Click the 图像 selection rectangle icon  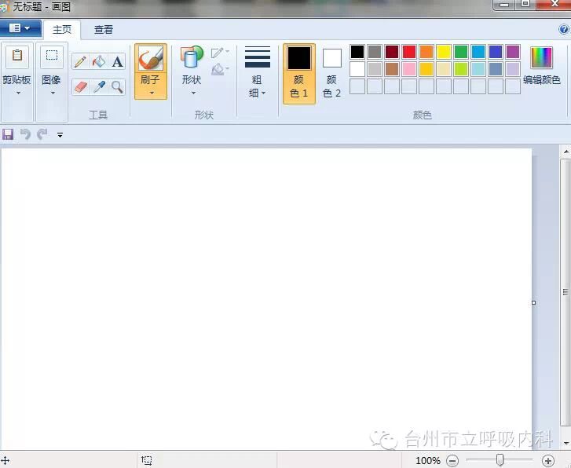click(52, 57)
